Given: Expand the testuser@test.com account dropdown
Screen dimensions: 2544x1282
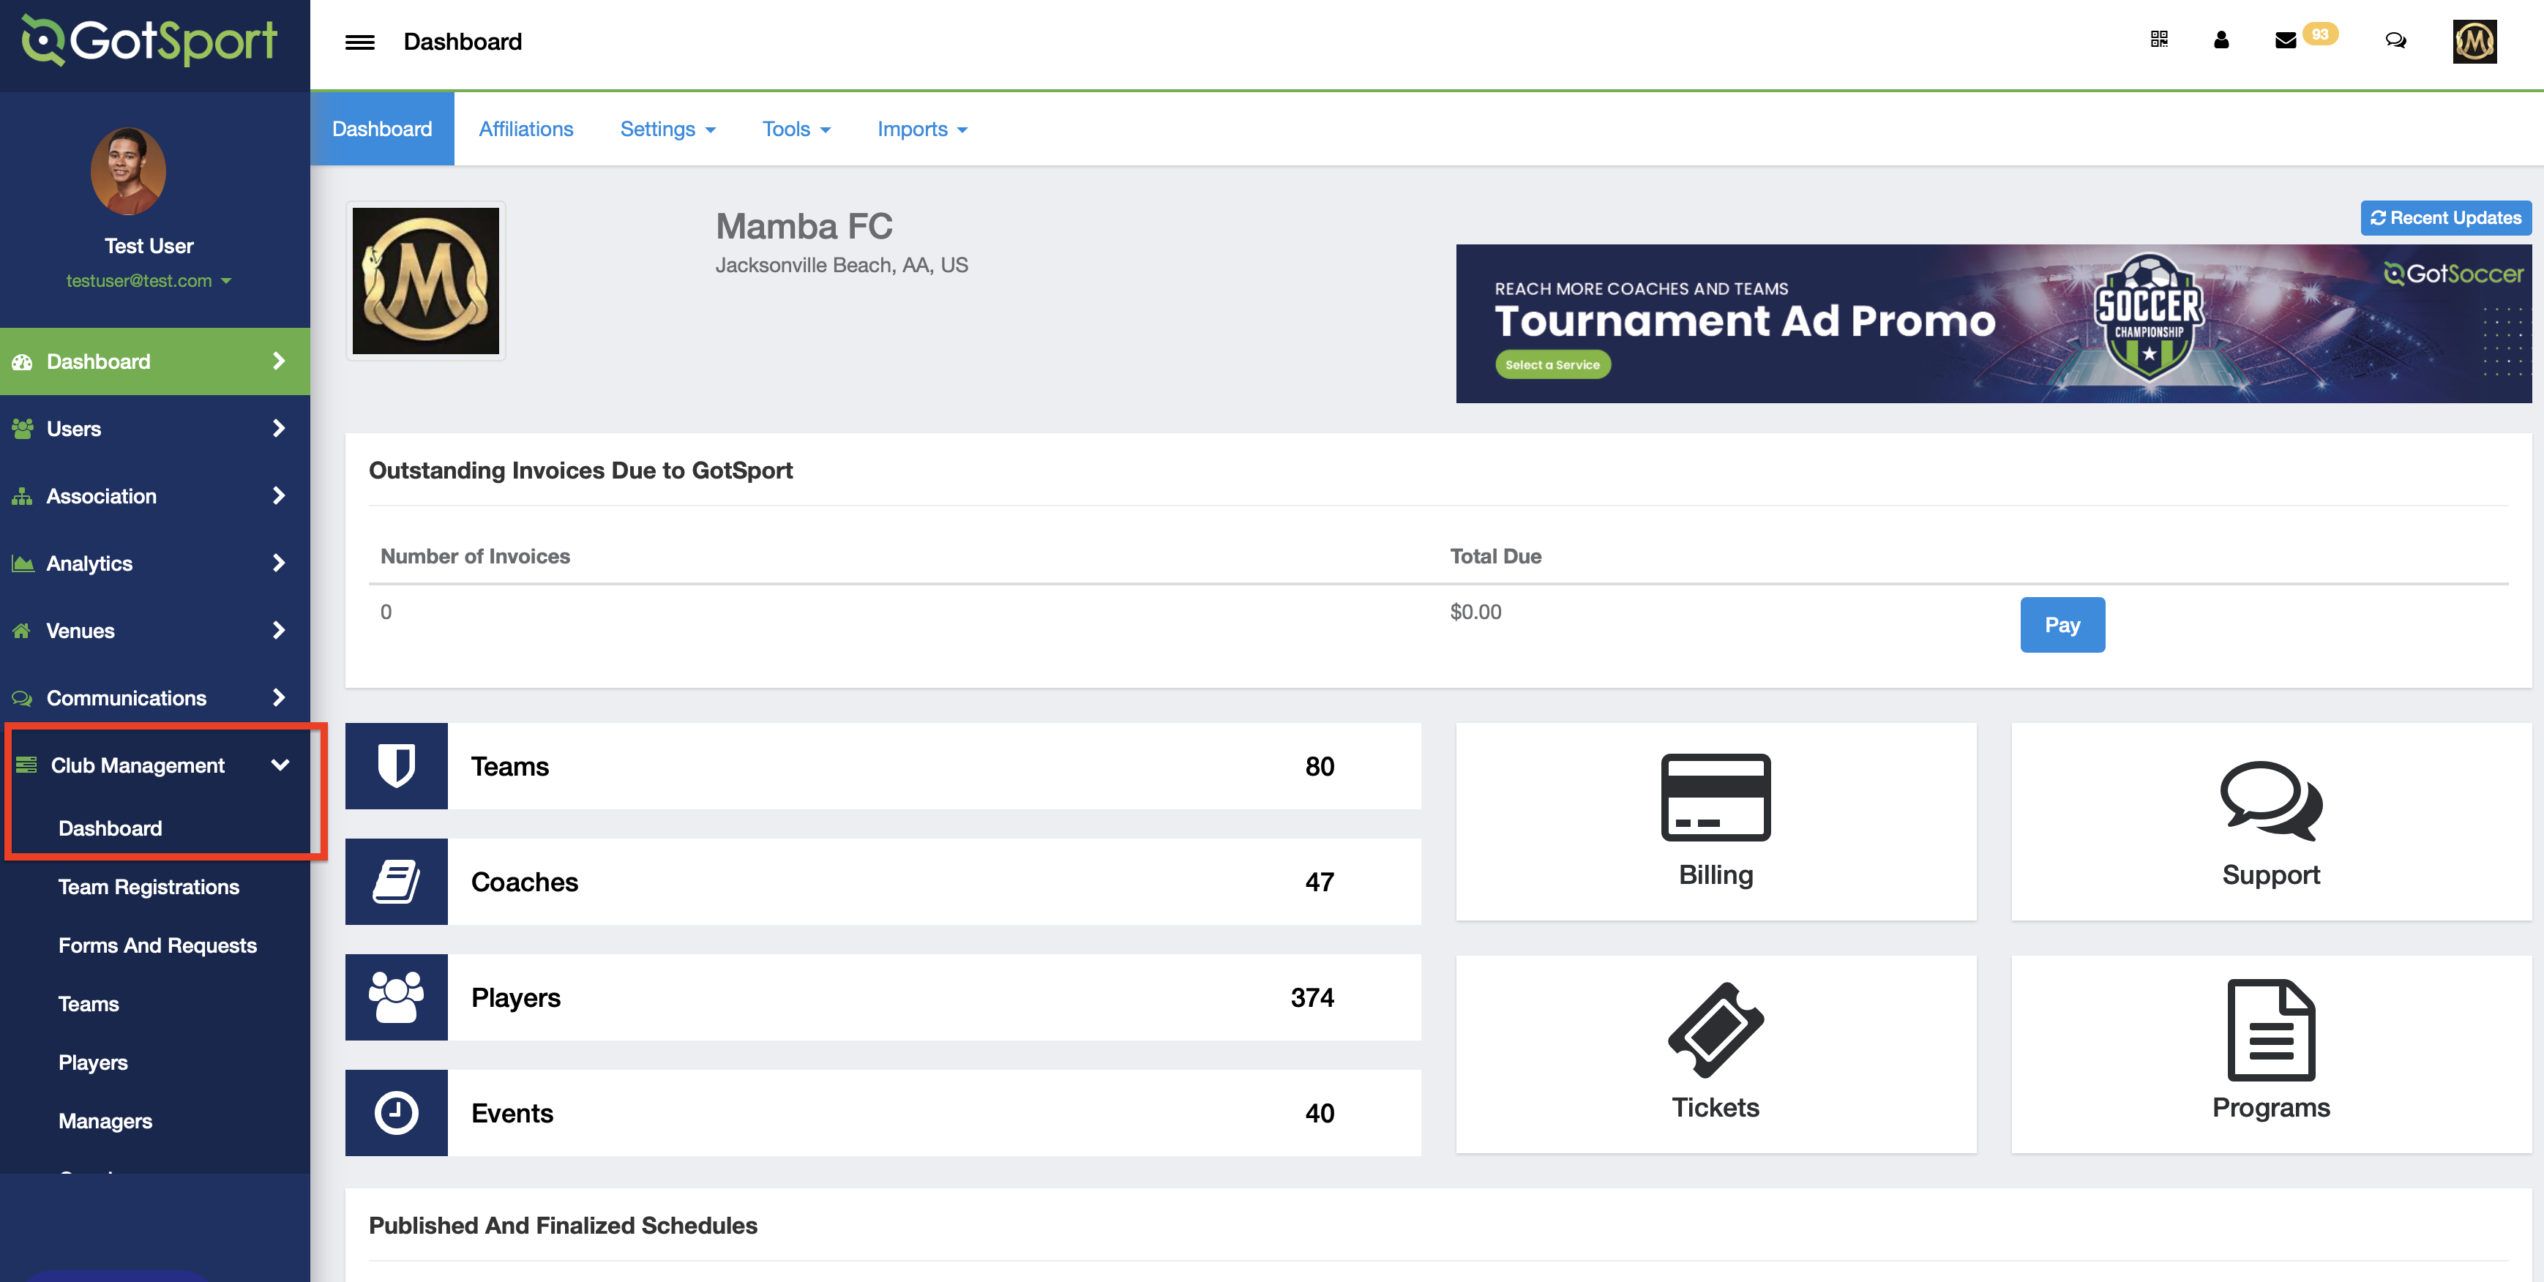Looking at the screenshot, I should click(x=149, y=280).
